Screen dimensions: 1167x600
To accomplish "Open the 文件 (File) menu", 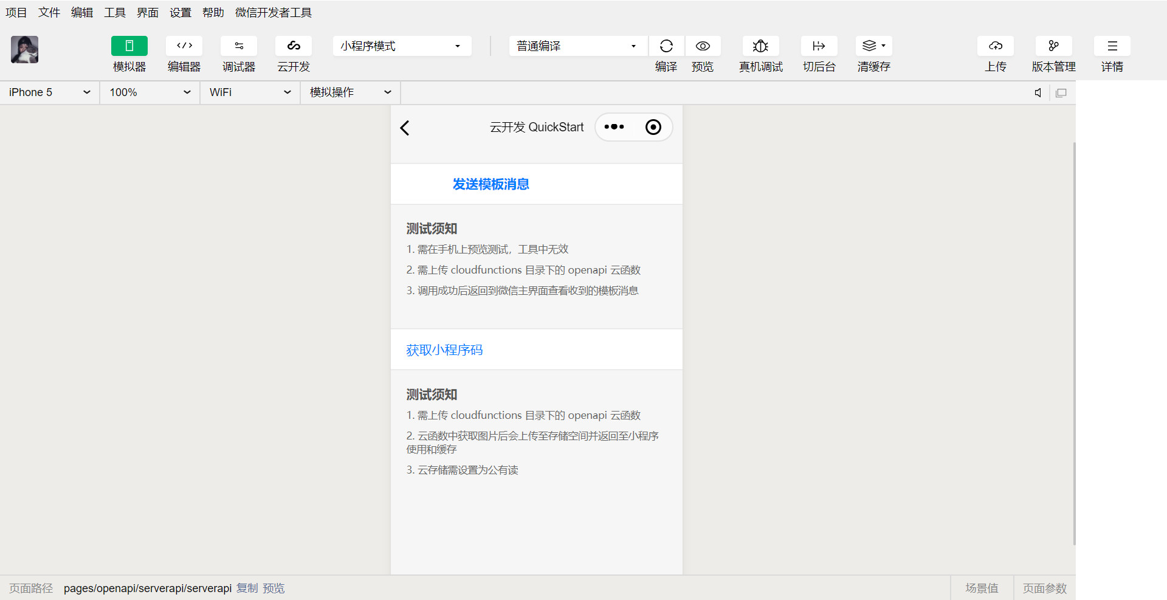I will pos(49,13).
